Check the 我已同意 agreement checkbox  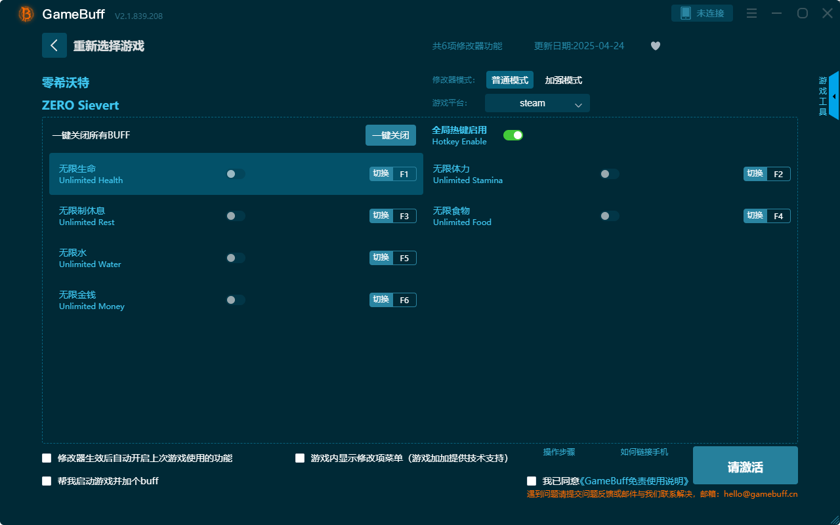click(x=532, y=480)
